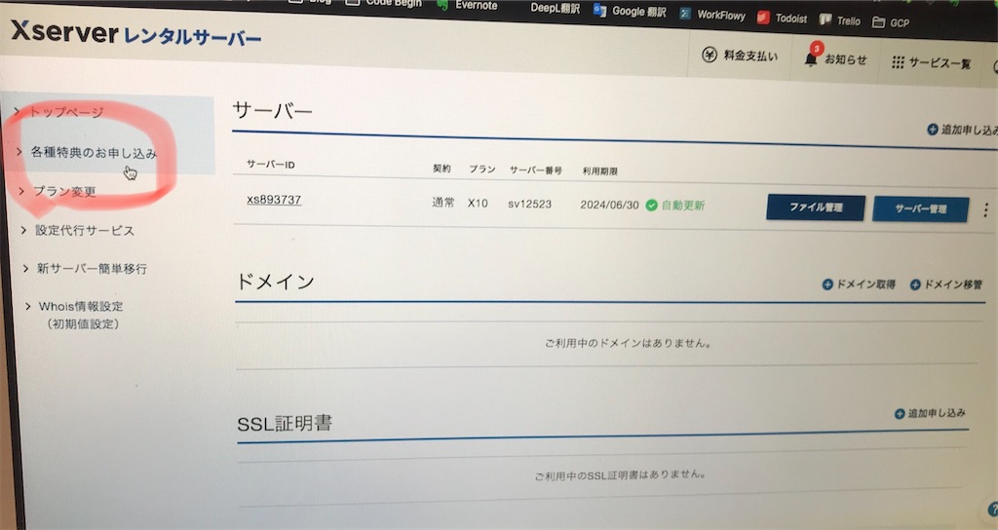Open WorkFlowy bookmark

click(711, 15)
